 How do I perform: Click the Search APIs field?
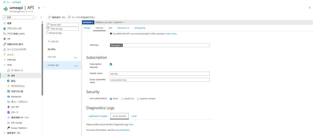pyautogui.click(x=62, y=25)
